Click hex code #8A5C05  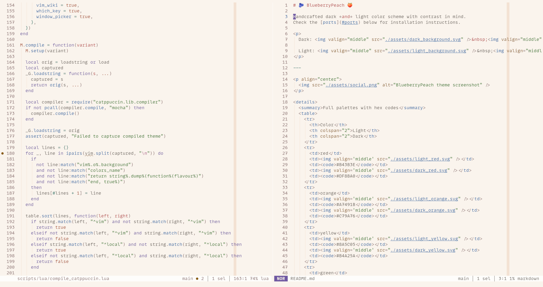[346, 244]
